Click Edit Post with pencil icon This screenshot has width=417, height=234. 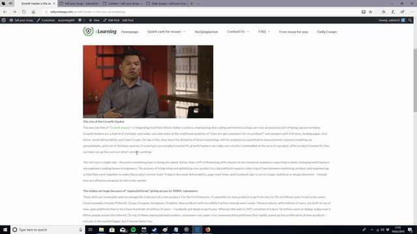(111, 20)
